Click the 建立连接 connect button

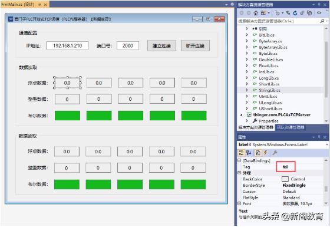pyautogui.click(x=161, y=46)
